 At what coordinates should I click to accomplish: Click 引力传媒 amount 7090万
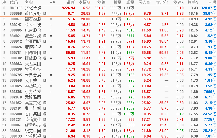point(210,92)
